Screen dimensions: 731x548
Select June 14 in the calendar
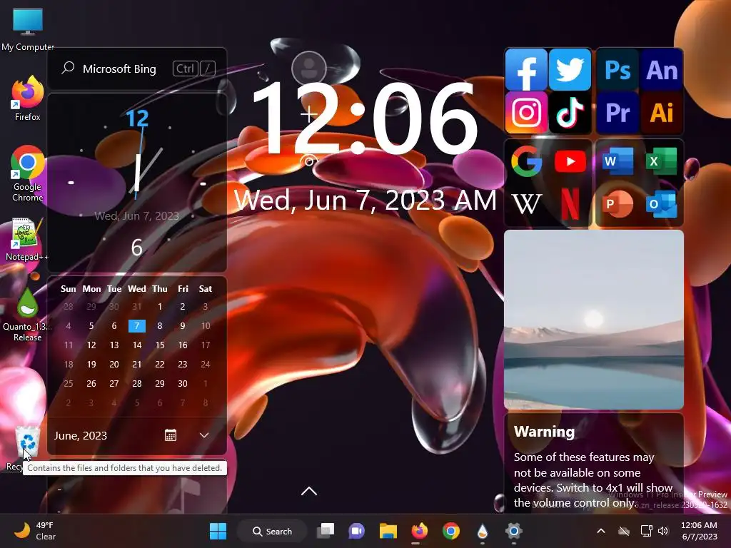[x=137, y=345]
